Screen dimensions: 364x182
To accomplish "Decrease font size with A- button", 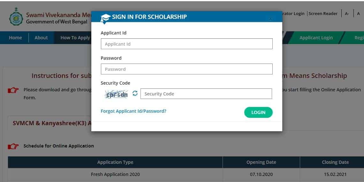I will [347, 14].
